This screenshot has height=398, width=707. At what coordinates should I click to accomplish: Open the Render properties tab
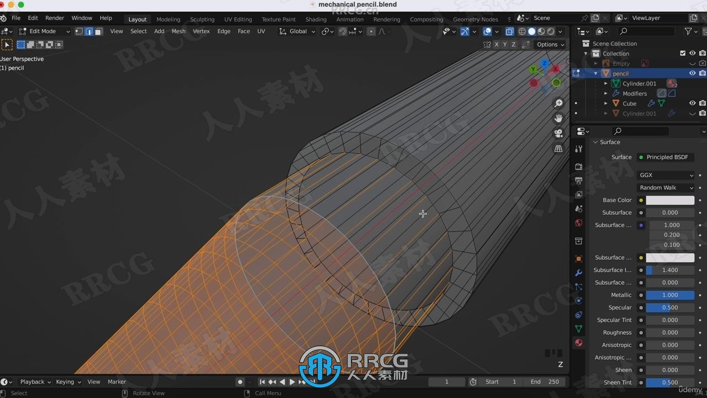pos(578,166)
